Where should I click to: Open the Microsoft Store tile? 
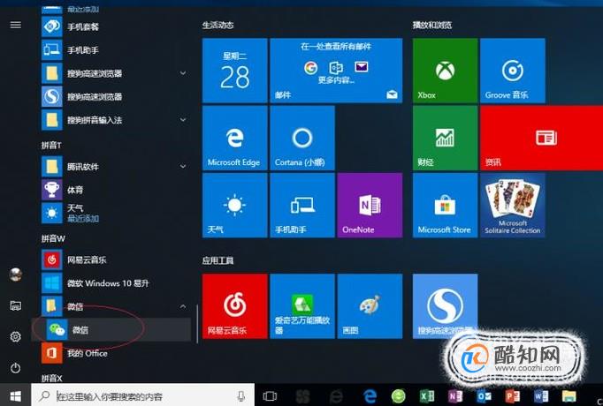click(x=445, y=206)
